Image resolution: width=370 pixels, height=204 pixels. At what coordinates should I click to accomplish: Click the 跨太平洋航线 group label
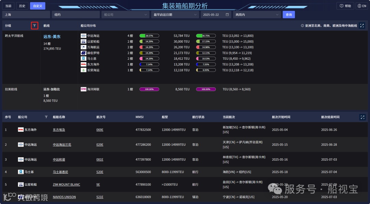tap(14, 36)
